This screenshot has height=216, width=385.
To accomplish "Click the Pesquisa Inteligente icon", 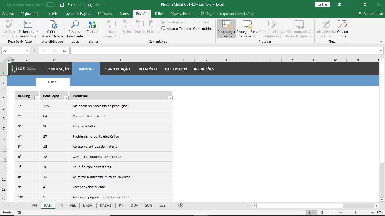I will point(75,24).
